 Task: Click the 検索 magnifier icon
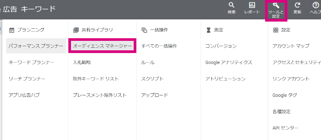231,5
